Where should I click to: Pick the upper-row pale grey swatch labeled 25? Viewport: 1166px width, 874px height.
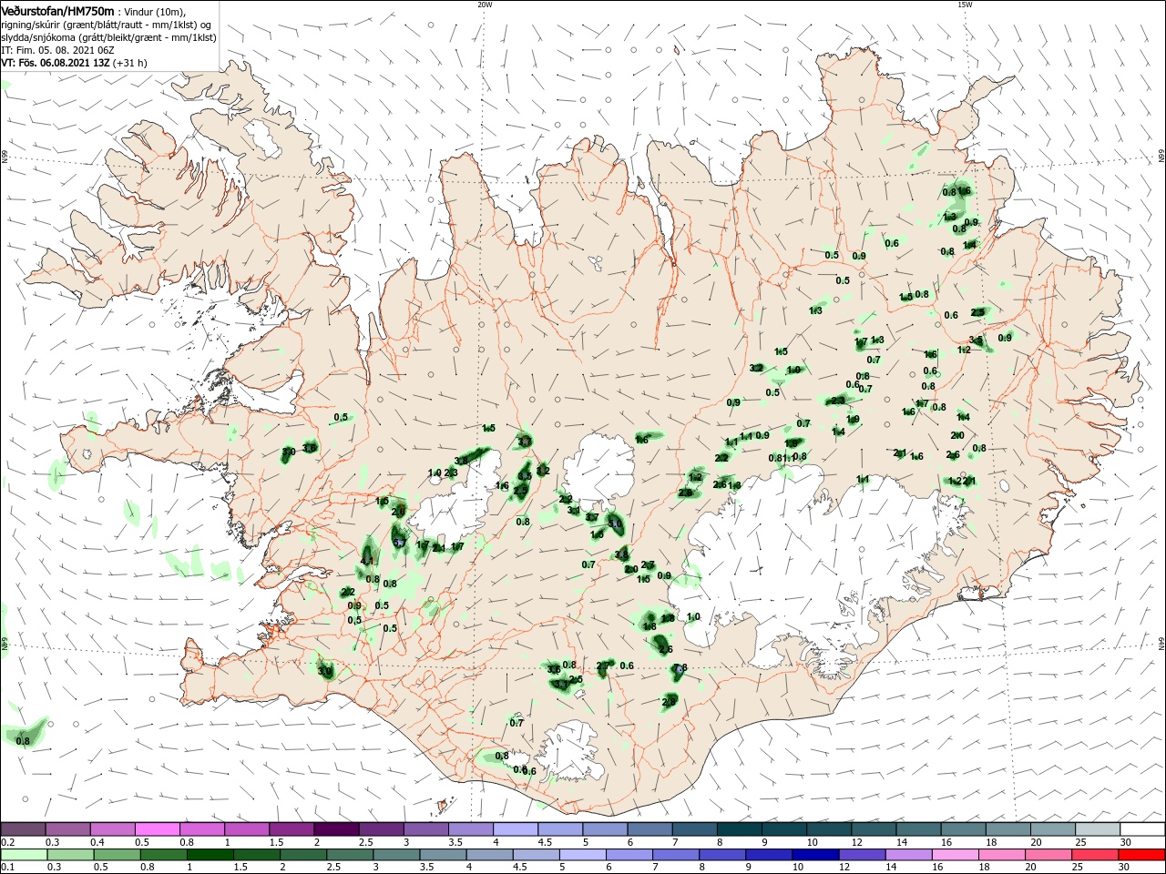tap(1098, 828)
